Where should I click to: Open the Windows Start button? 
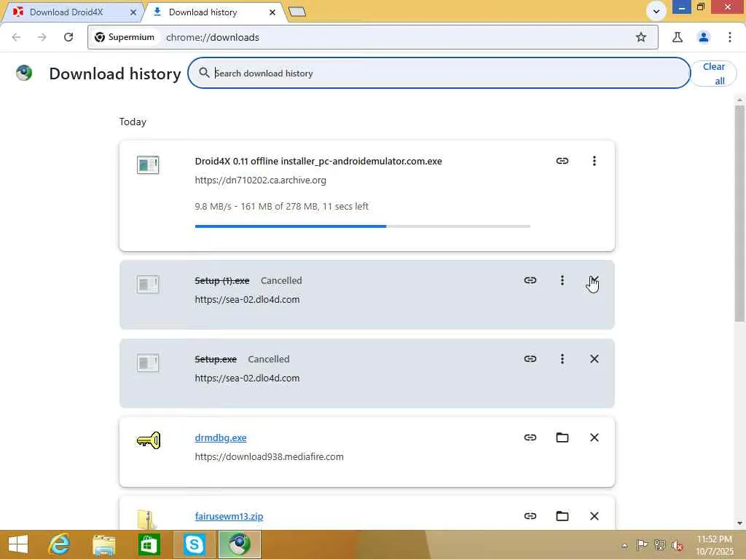tap(18, 544)
